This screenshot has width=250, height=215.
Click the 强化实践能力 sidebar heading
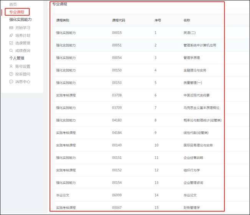20,20
